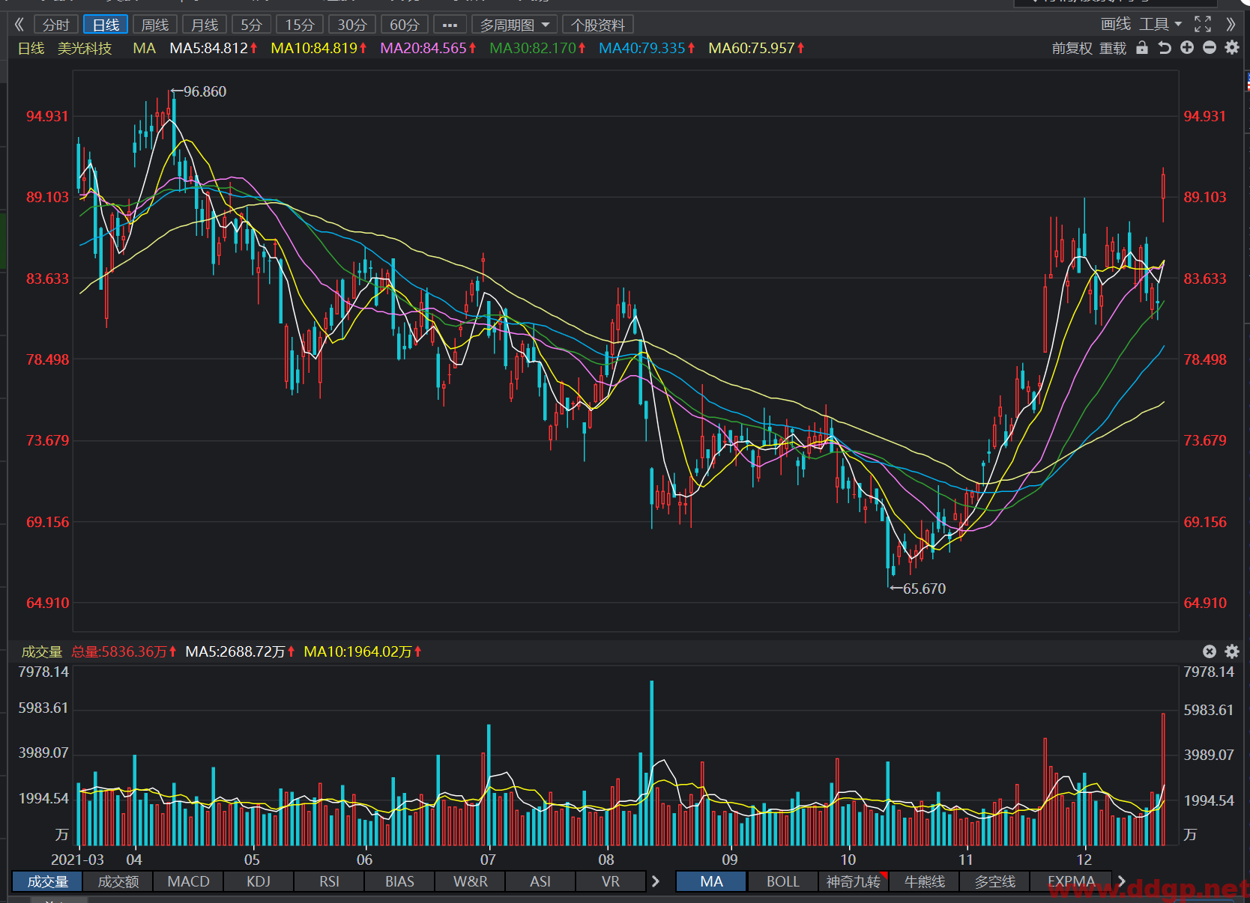Open volume panel settings gear
This screenshot has width=1250, height=903.
pos(1232,651)
